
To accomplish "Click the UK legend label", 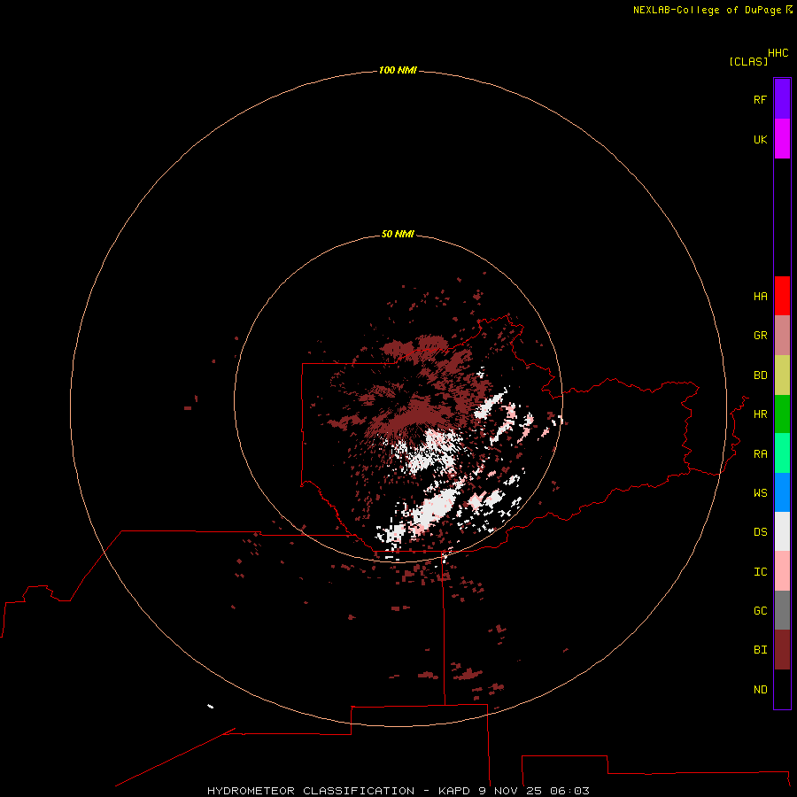I will [x=760, y=139].
